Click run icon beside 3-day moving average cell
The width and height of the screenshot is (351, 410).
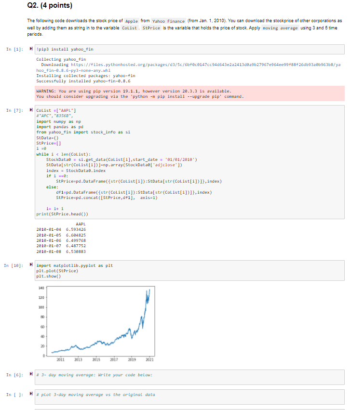pos(31,374)
